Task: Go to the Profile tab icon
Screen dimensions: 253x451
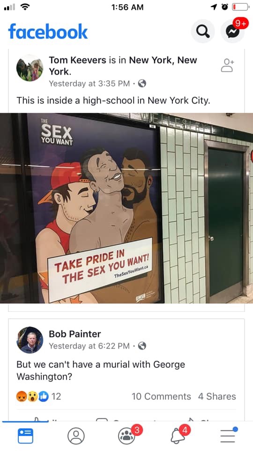Action: 76,436
